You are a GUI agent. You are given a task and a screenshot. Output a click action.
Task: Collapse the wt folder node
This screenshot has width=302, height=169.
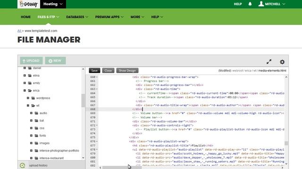coord(28,105)
